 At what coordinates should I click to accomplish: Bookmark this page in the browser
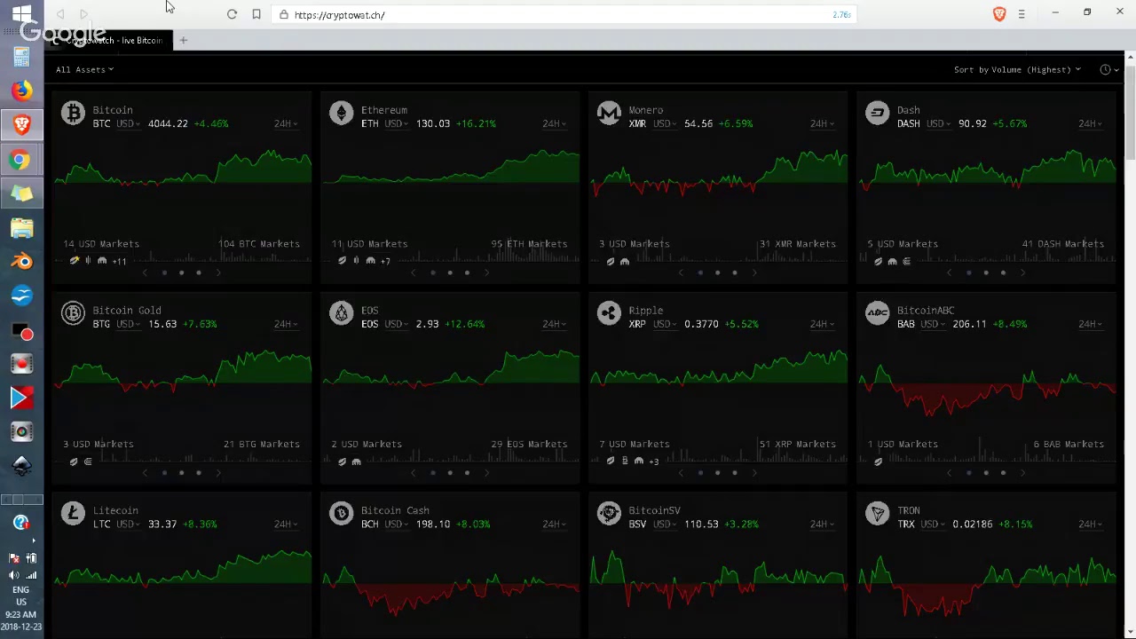256,14
